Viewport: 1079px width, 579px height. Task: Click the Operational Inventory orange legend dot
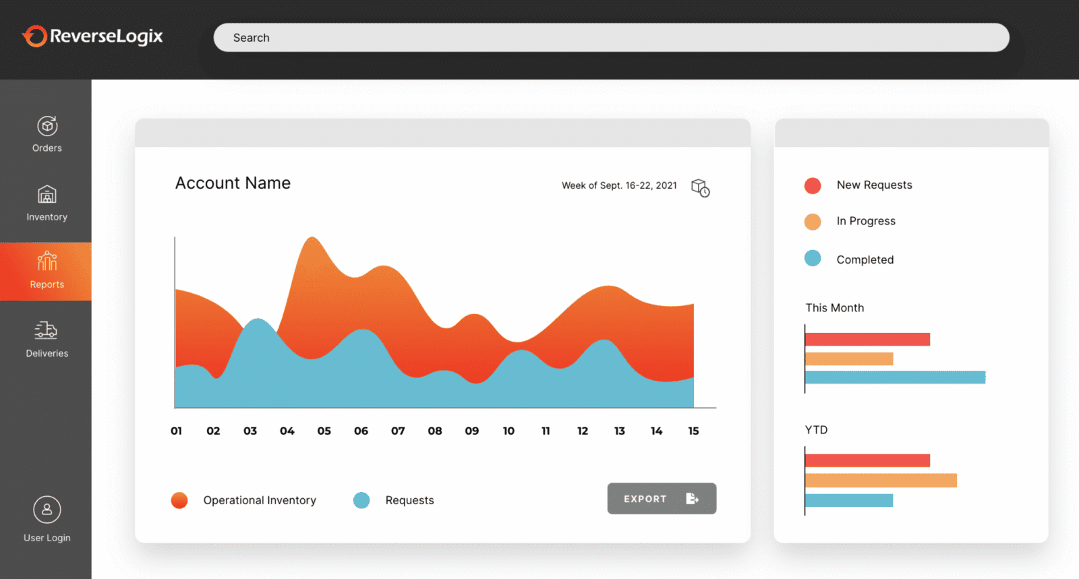[179, 500]
